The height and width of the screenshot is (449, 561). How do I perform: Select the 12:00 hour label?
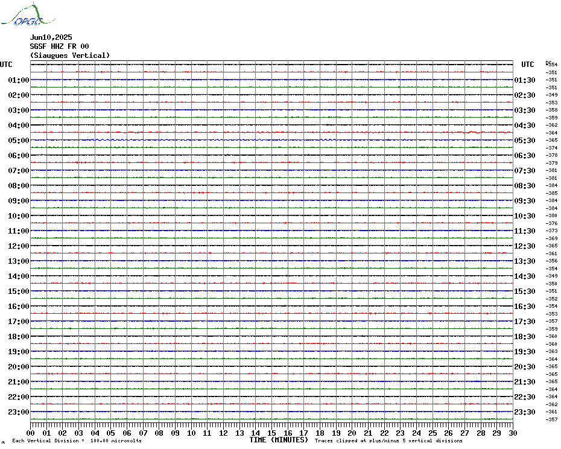[19, 246]
